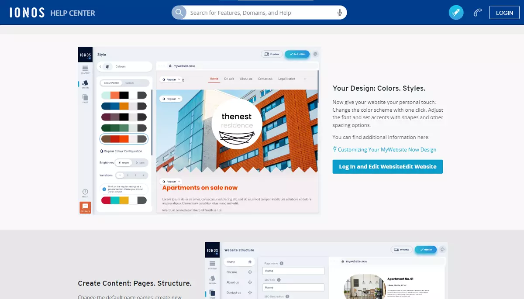The height and width of the screenshot is (299, 524).
Task: Select Variation 3
Action: coord(135,175)
